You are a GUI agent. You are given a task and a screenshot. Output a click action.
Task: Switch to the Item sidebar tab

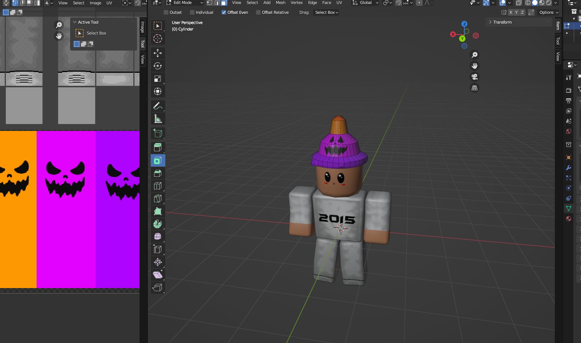click(x=558, y=25)
